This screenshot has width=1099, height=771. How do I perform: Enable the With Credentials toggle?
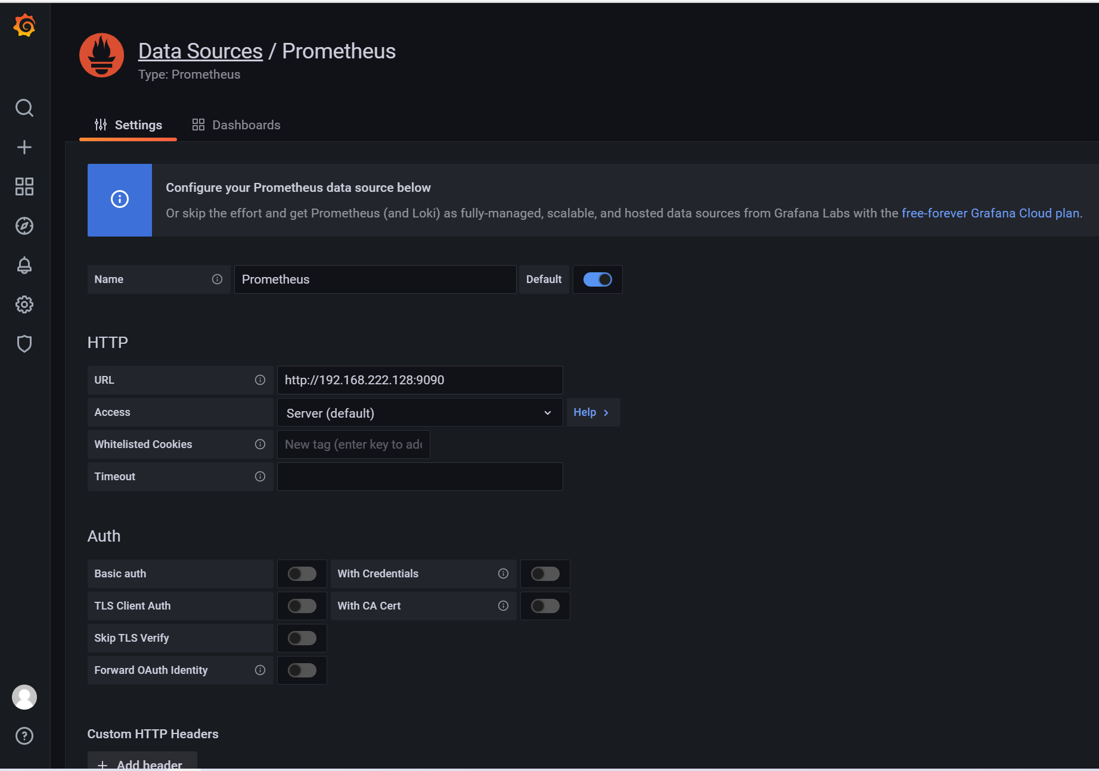click(x=545, y=574)
